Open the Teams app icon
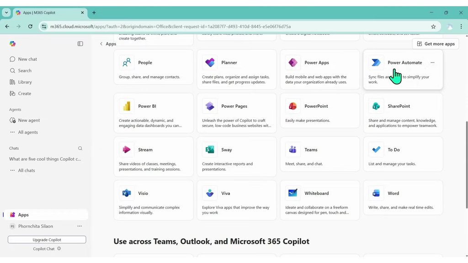 click(x=293, y=150)
